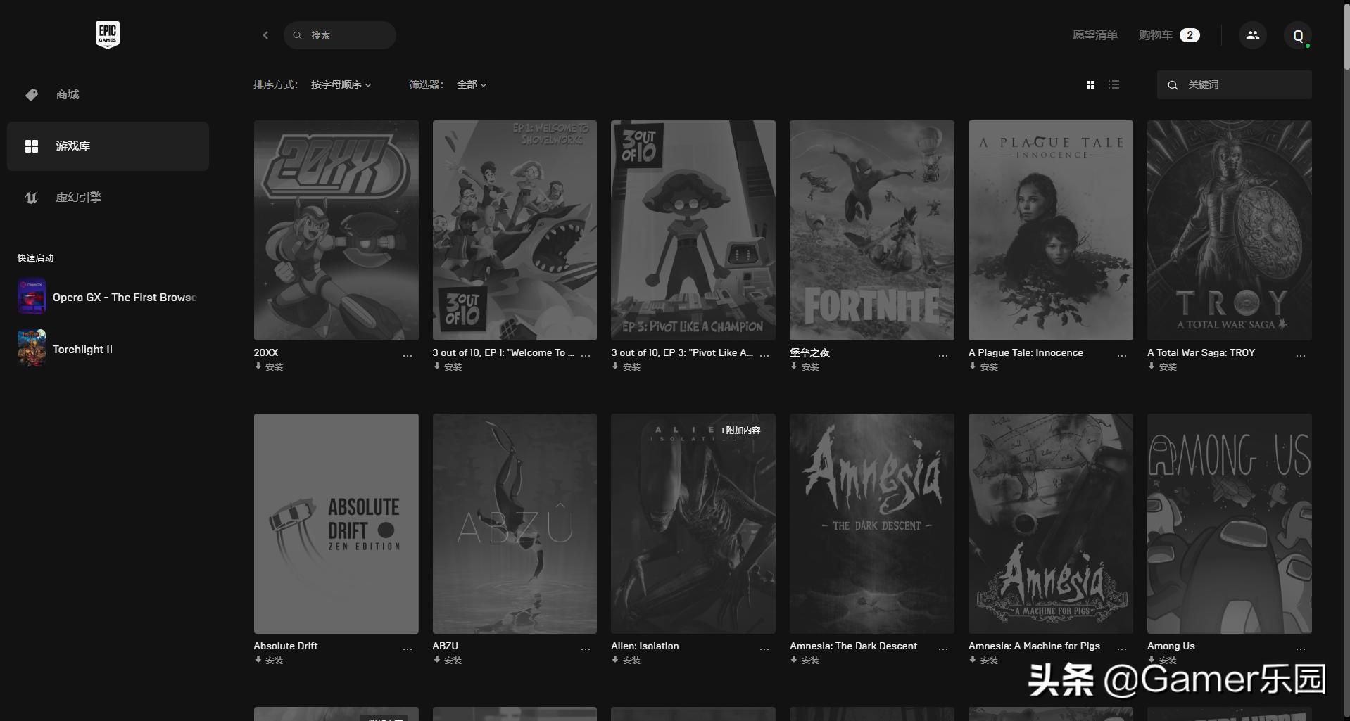
Task: Open 3 out of 10 EP 1 cover
Action: [515, 230]
